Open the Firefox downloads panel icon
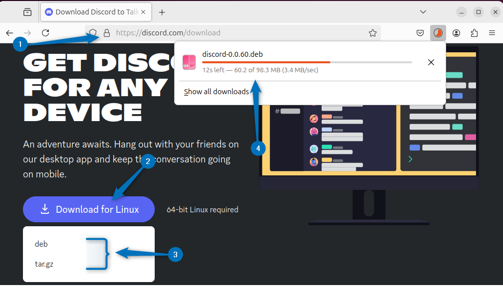503x301 pixels. tap(438, 33)
